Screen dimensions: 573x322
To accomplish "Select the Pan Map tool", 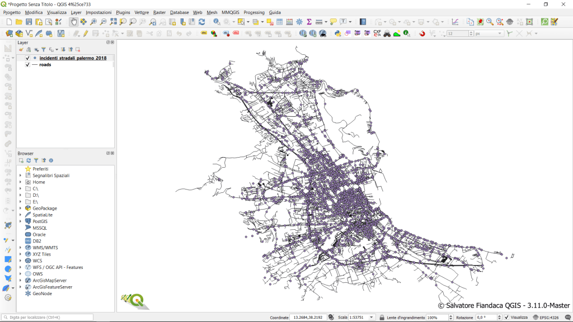I will point(74,22).
